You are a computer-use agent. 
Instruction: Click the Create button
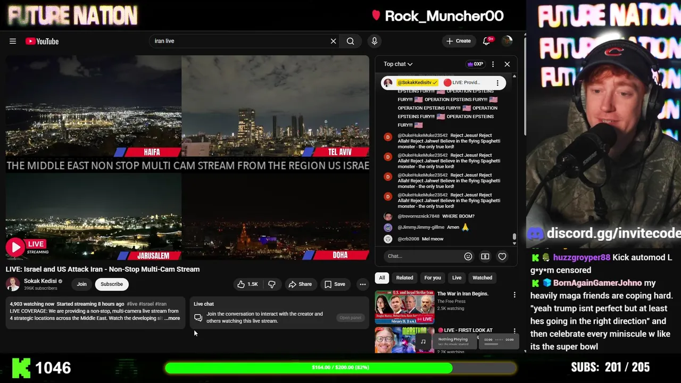coord(459,41)
